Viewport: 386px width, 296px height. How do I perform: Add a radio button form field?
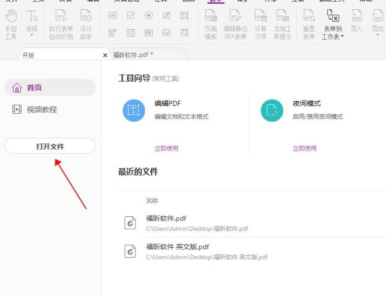148,15
